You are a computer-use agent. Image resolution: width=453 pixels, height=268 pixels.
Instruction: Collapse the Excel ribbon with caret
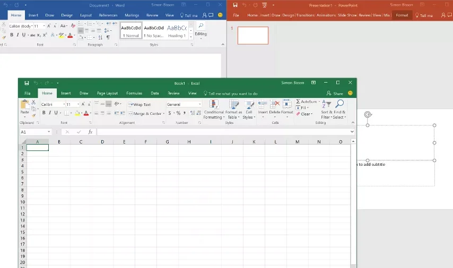tap(353, 122)
